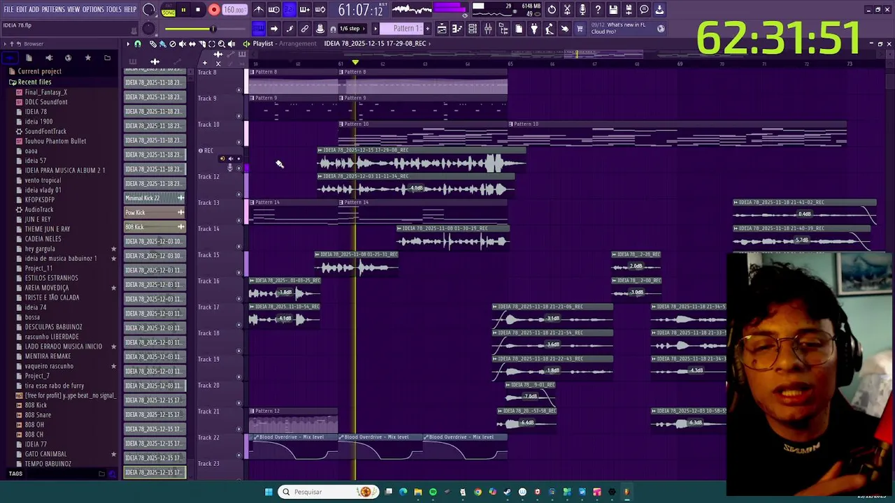Save the project with floppy icon

(613, 10)
